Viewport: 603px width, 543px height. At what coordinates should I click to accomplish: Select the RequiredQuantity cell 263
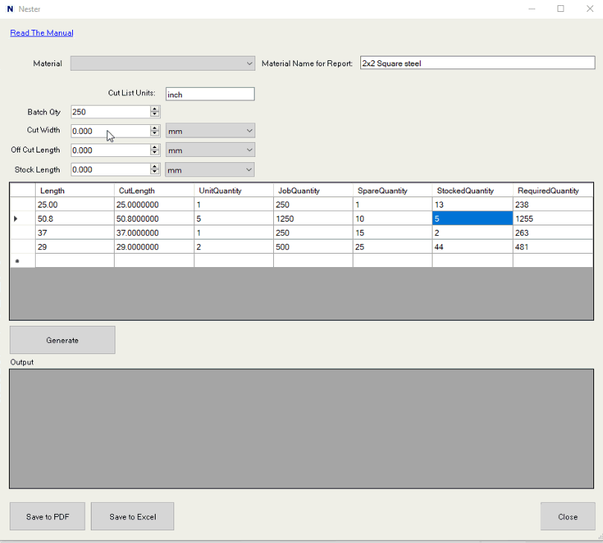click(x=552, y=233)
